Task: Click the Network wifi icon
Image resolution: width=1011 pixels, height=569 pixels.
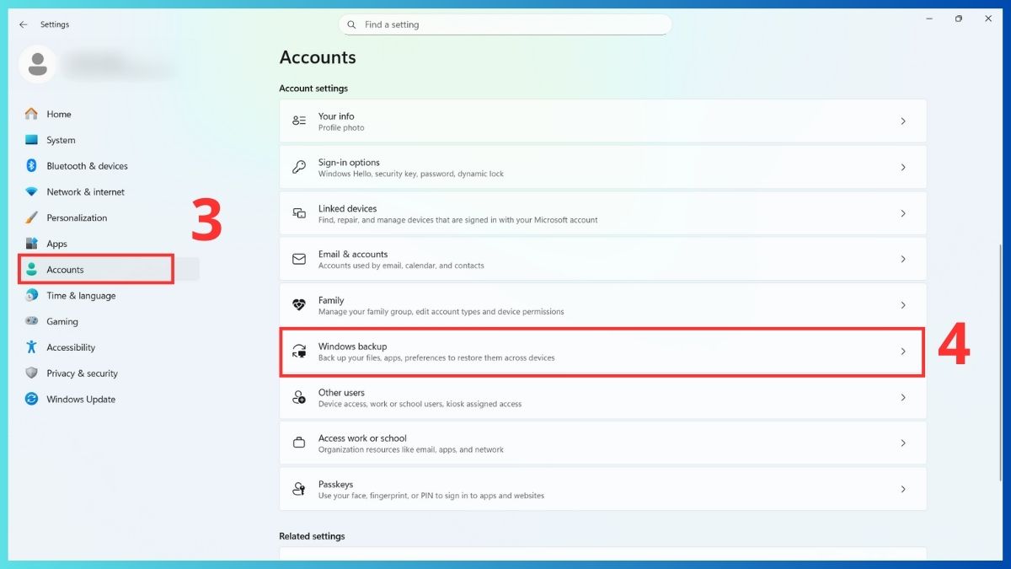Action: tap(31, 192)
